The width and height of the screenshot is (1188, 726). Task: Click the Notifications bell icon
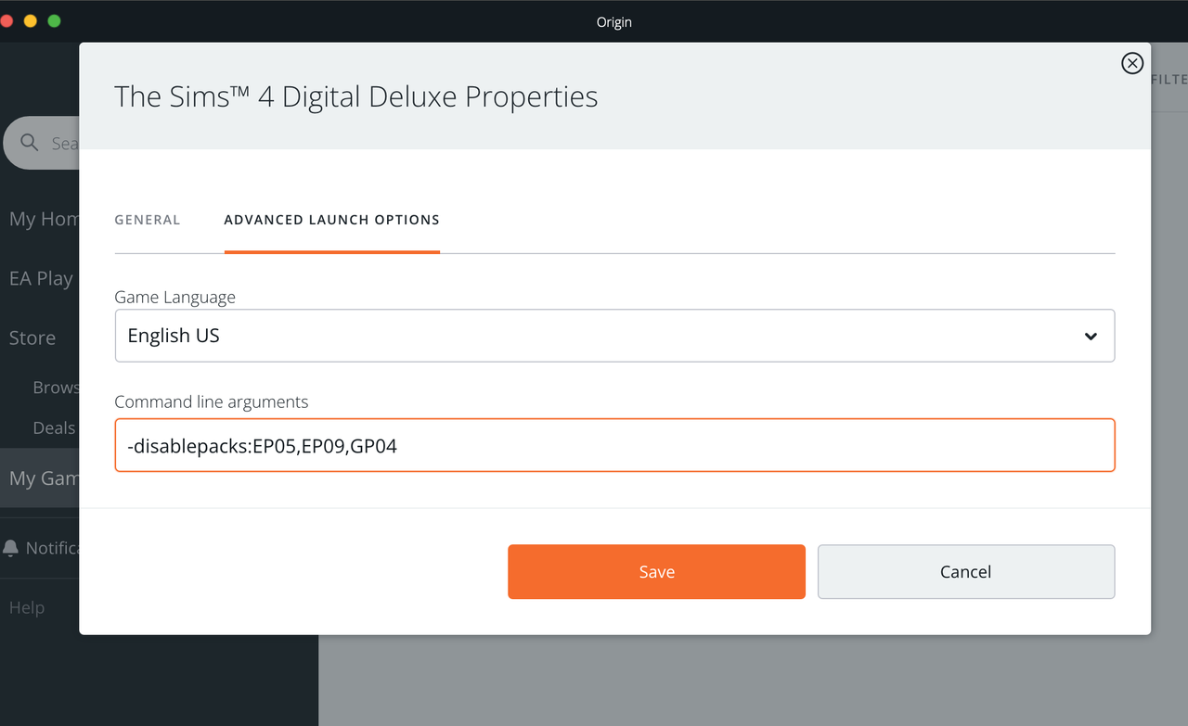[11, 548]
